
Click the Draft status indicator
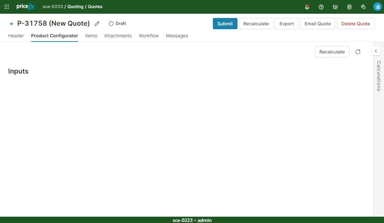117,24
